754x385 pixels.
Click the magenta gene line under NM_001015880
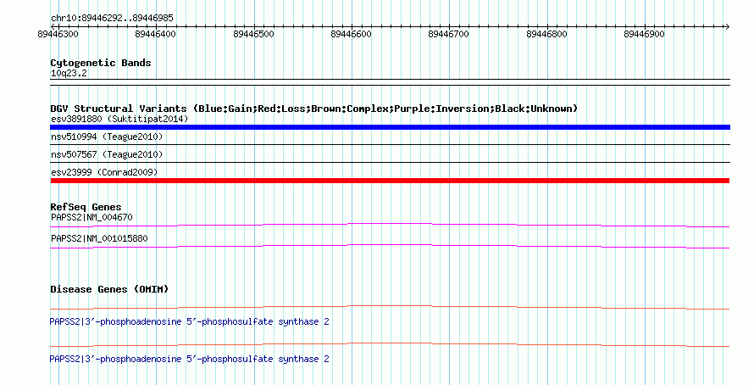click(x=390, y=245)
